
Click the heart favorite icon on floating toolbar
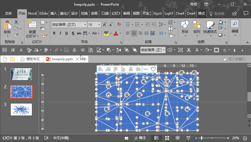coord(153,69)
